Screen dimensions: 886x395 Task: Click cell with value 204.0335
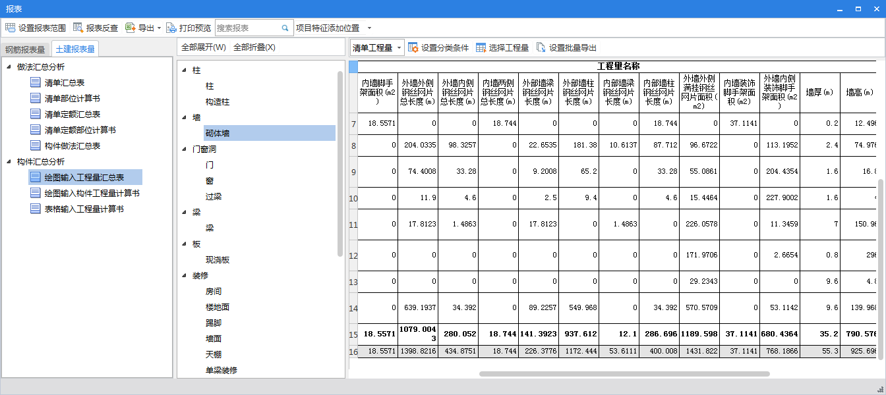(x=418, y=145)
